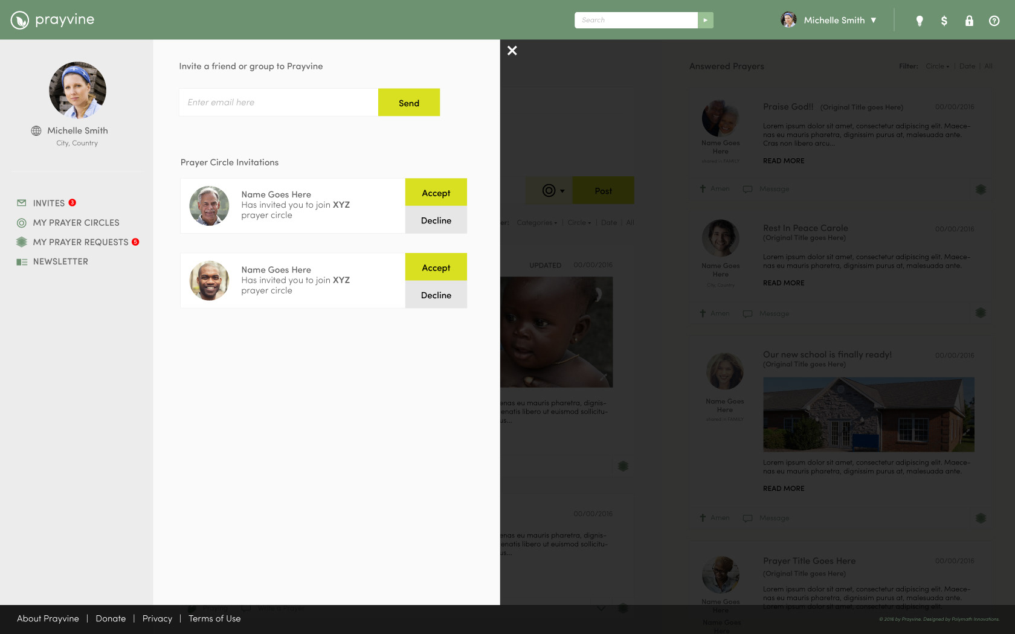The height and width of the screenshot is (634, 1015).
Task: Click the padlock icon in header
Action: coord(969,21)
